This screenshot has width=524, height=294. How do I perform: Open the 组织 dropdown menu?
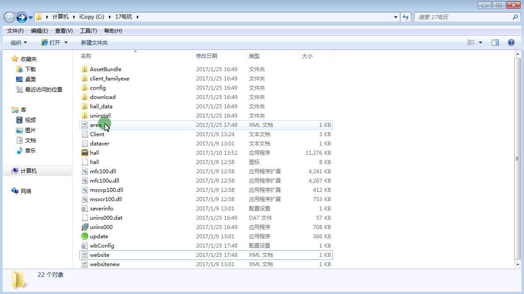point(19,42)
